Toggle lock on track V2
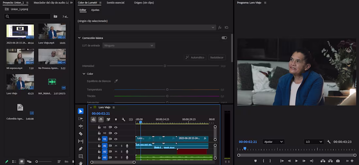 99,133
